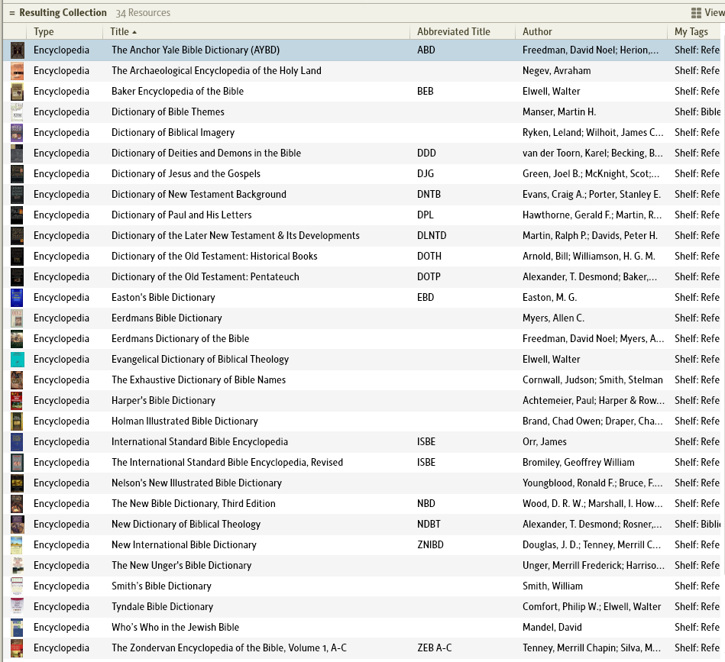Click author 'Cornwall, Judson; Smith, Stelman'
This screenshot has height=662, width=725.
[x=593, y=379]
